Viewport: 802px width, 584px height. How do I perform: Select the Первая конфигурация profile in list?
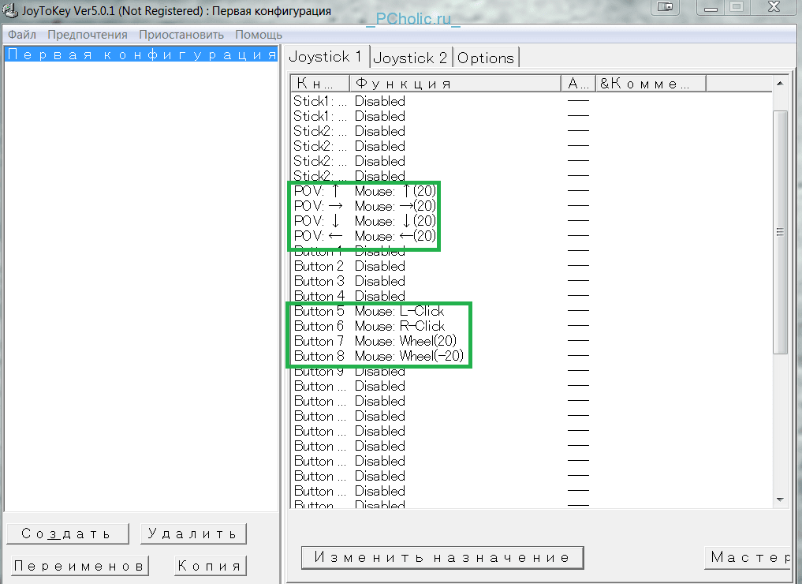click(x=140, y=54)
